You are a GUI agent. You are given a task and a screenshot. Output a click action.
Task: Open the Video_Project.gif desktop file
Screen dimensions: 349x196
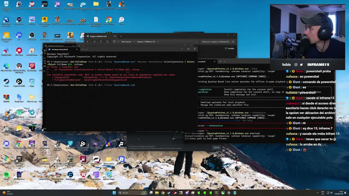pos(96,145)
